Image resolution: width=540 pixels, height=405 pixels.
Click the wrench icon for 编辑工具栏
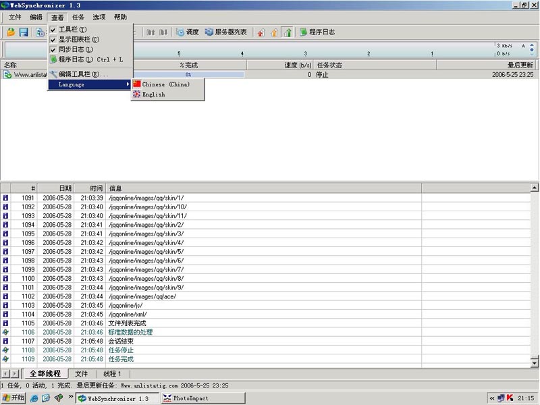[x=53, y=74]
